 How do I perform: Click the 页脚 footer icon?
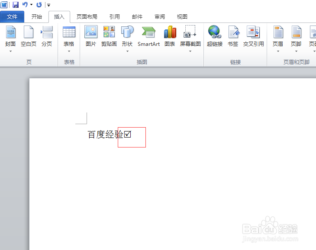pyautogui.click(x=296, y=32)
